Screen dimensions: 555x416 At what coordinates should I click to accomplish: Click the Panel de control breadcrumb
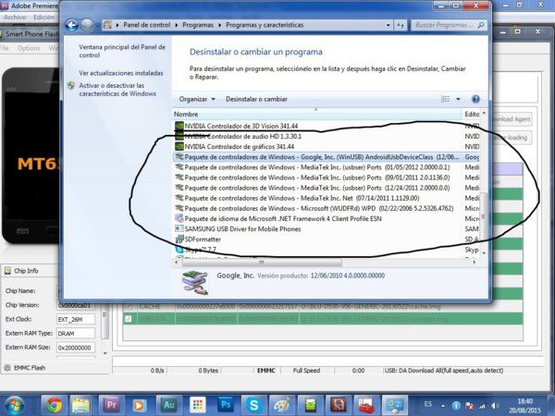click(146, 25)
